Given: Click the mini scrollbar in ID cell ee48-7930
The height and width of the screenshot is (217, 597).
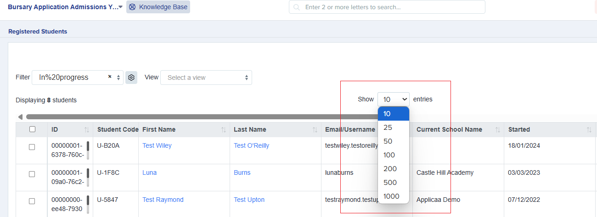Looking at the screenshot, I should 88,205.
